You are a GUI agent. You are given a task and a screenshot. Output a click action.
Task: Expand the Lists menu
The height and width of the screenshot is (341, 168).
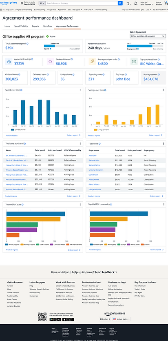(x=148, y=9)
